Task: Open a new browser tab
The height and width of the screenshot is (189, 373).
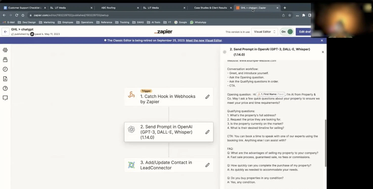Action: [285, 8]
